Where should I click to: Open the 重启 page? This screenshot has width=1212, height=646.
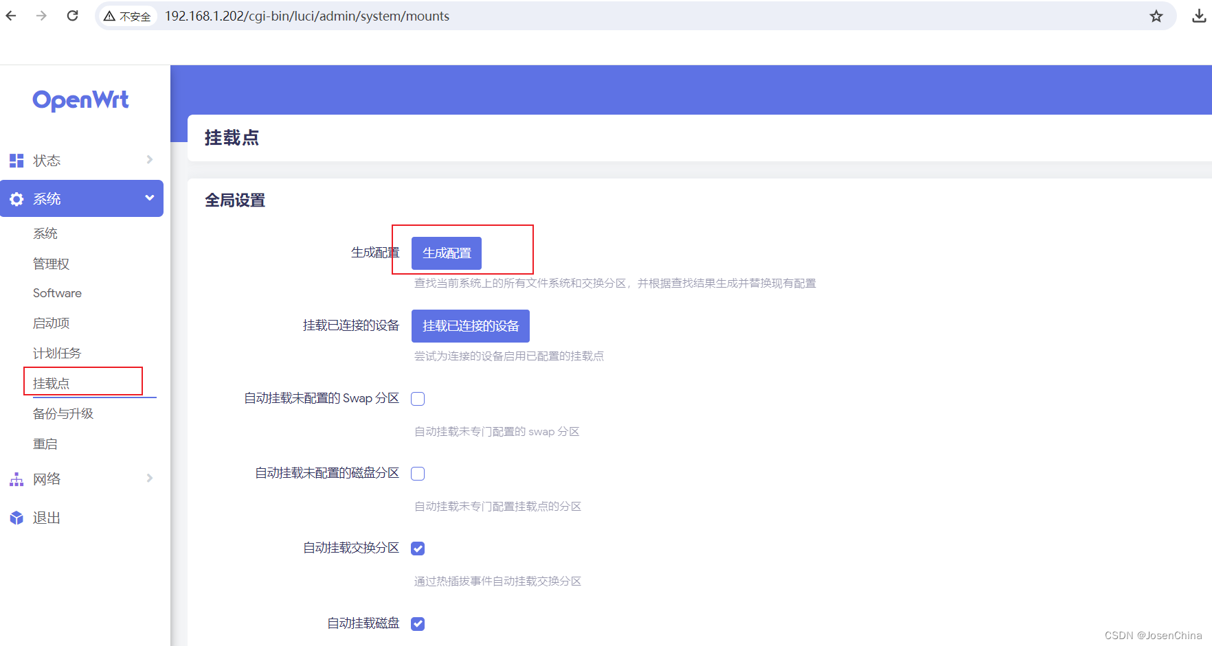pyautogui.click(x=45, y=444)
